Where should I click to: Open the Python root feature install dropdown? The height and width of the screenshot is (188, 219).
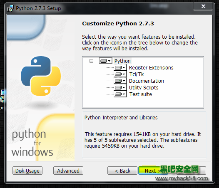[106, 61]
